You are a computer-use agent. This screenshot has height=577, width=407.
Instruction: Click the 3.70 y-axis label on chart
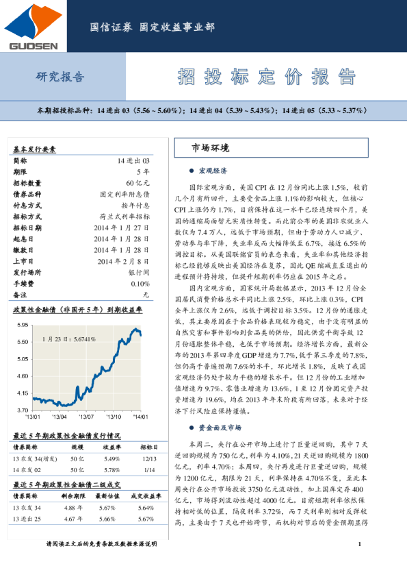23,410
